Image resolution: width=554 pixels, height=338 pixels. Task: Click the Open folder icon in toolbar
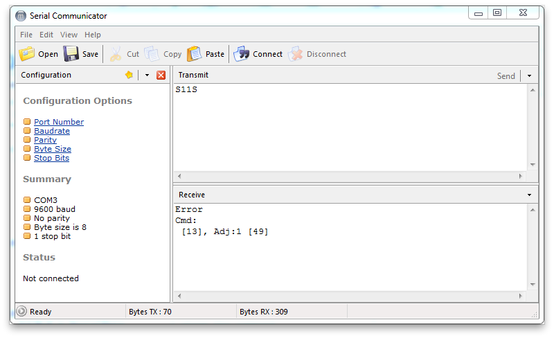tap(27, 54)
